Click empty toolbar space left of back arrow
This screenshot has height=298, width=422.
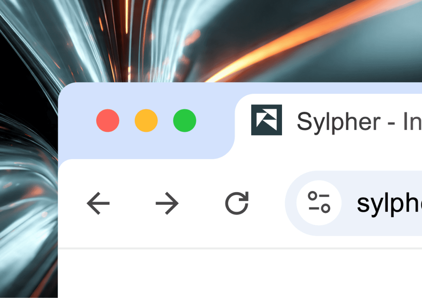pos(72,204)
